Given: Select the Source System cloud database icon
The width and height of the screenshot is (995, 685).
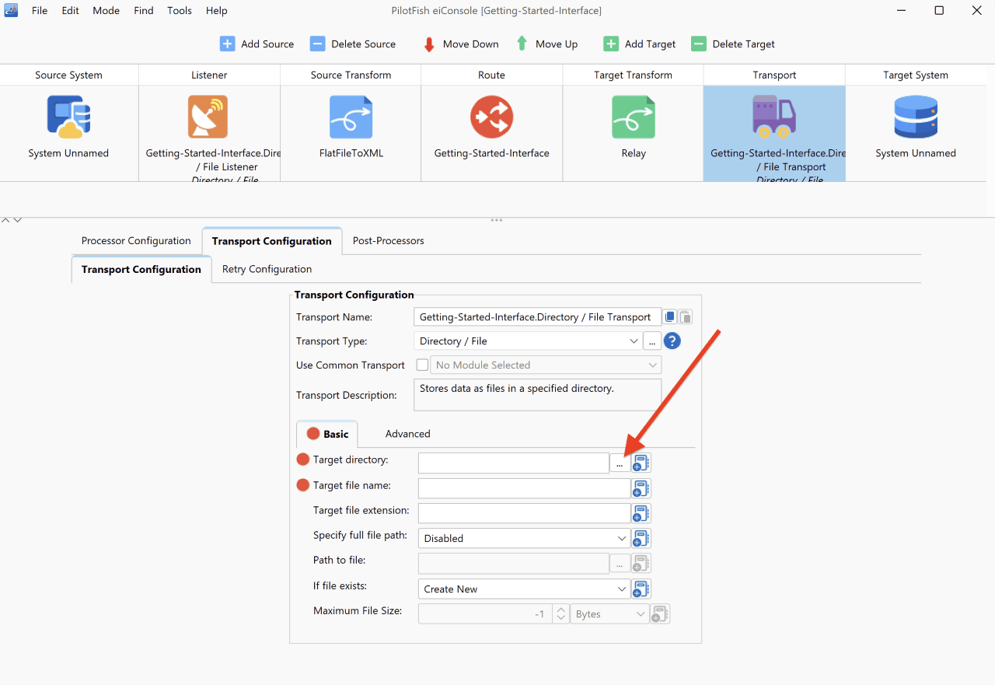Looking at the screenshot, I should click(68, 117).
